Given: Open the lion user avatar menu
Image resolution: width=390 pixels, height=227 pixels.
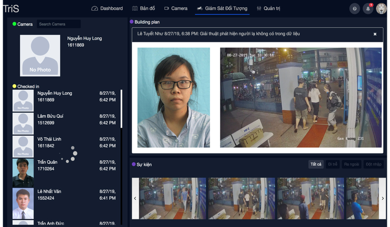Looking at the screenshot, I should click(381, 9).
